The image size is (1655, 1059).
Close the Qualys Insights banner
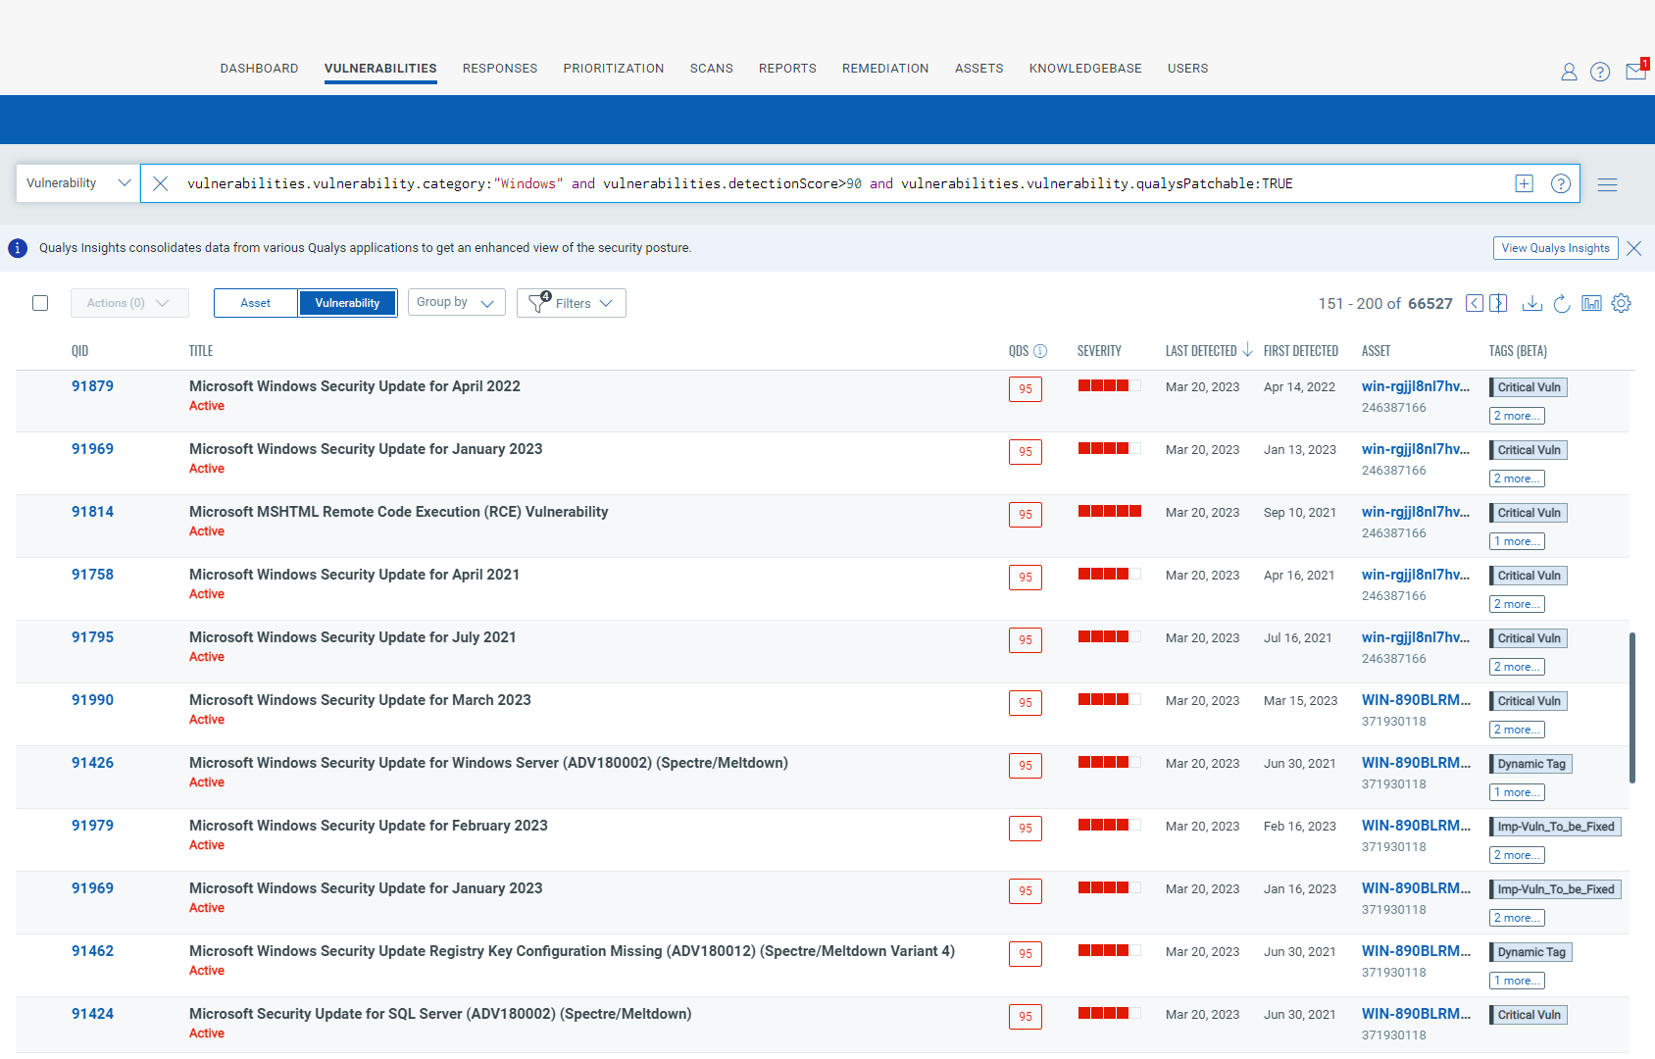pyautogui.click(x=1634, y=248)
